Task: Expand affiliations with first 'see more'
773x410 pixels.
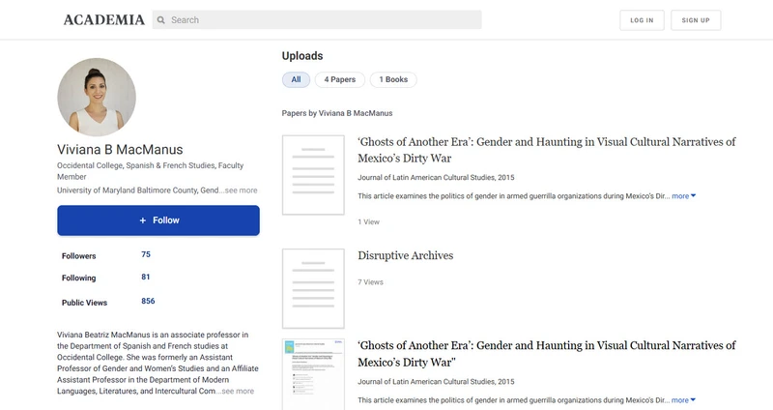Action: click(x=241, y=190)
